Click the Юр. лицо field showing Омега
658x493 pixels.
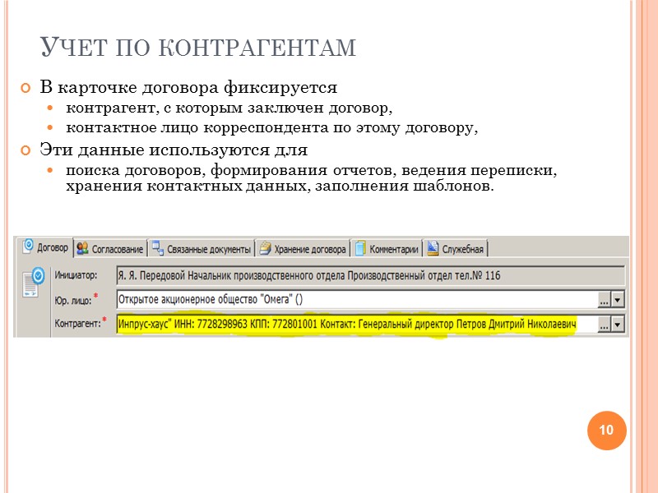coord(329,298)
